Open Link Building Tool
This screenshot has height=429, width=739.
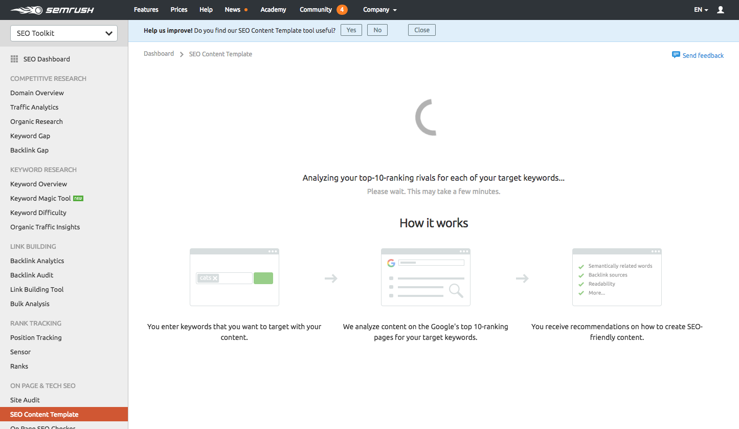[x=37, y=289]
